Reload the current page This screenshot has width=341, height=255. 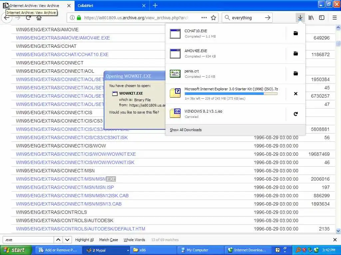click(28, 18)
